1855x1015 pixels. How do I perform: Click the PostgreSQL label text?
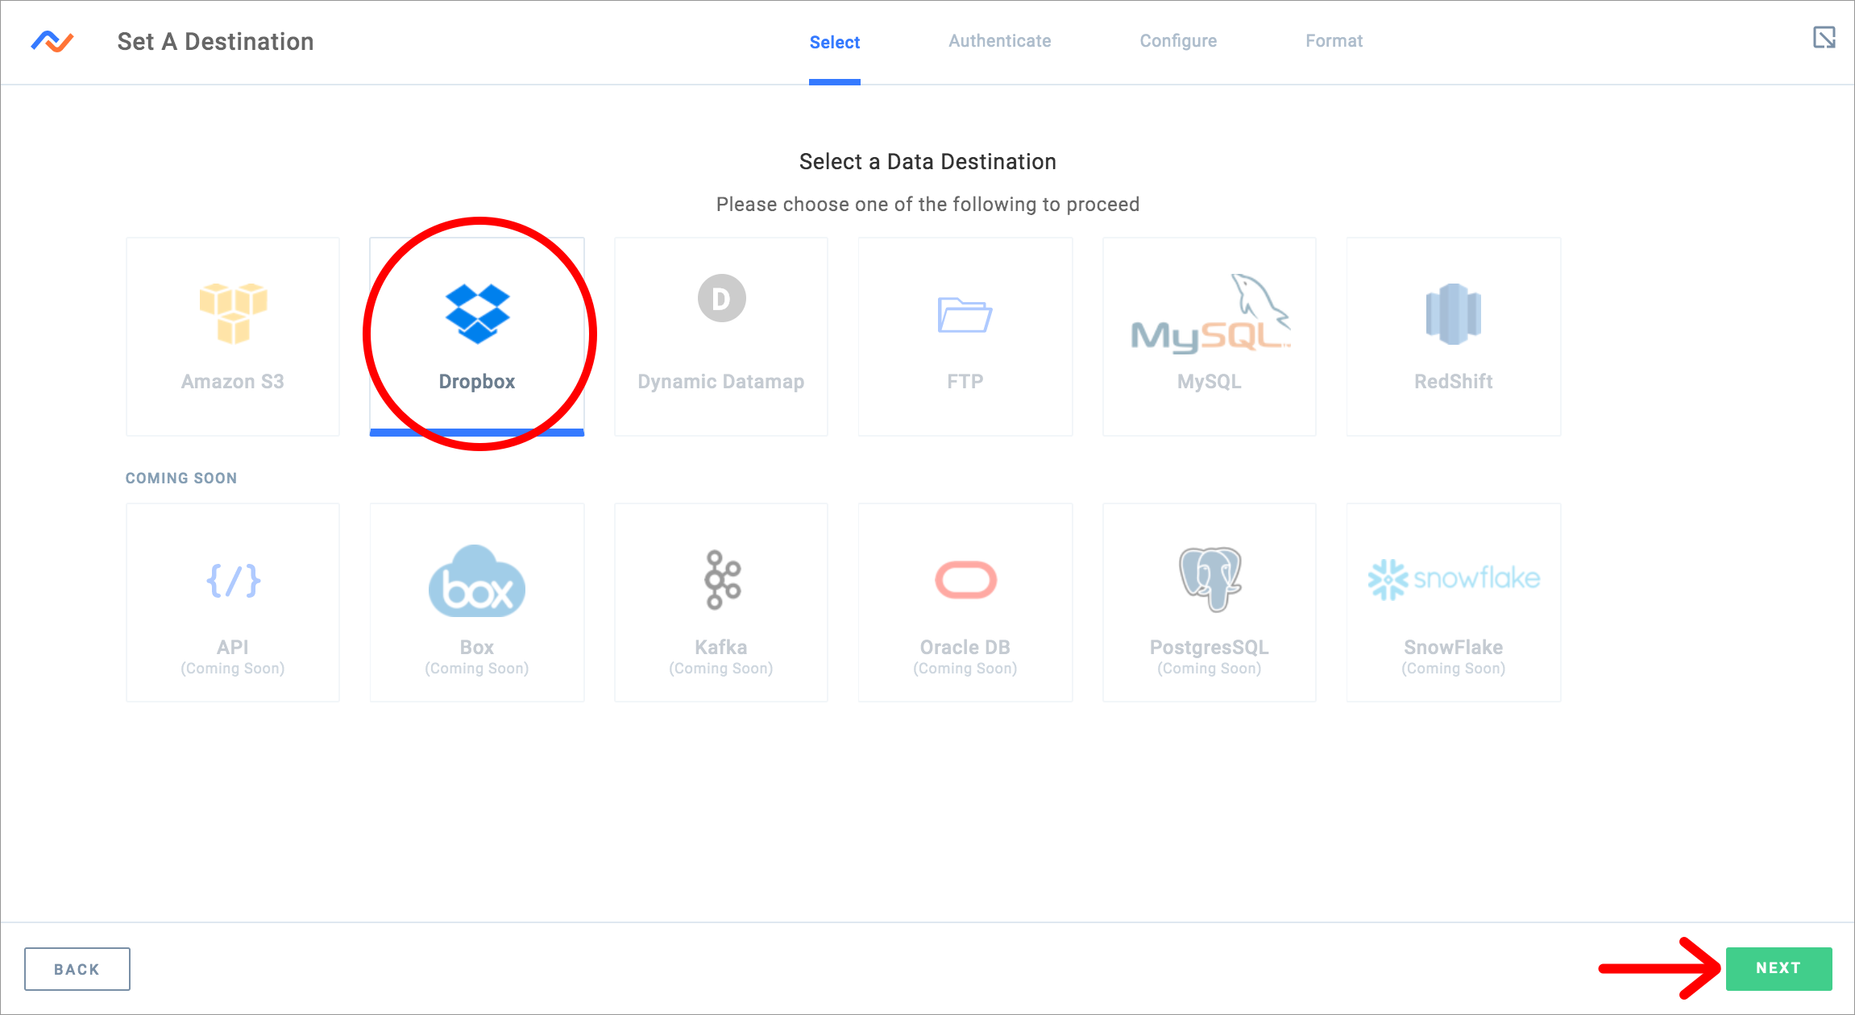pos(1210,648)
